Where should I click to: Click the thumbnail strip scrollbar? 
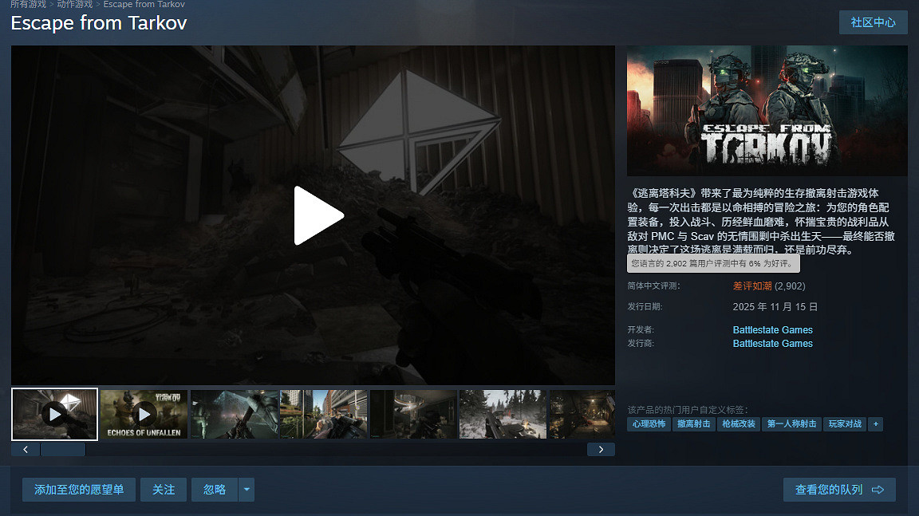pos(62,449)
